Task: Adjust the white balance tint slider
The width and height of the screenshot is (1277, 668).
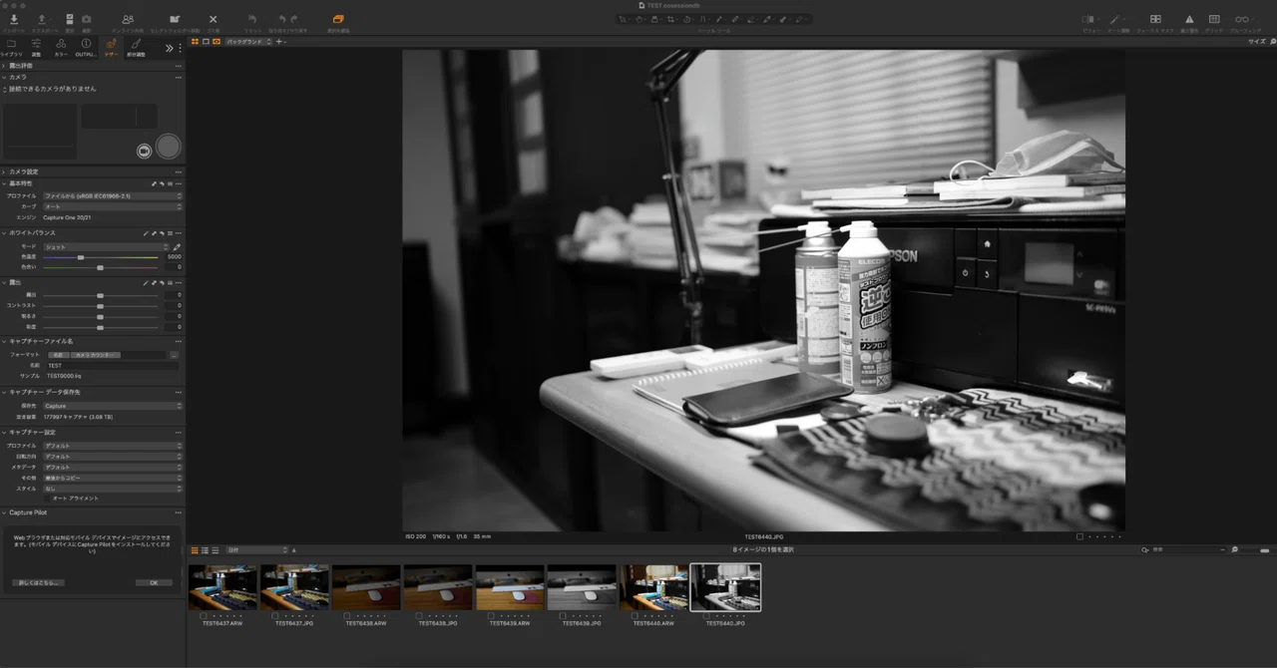Action: pyautogui.click(x=100, y=267)
